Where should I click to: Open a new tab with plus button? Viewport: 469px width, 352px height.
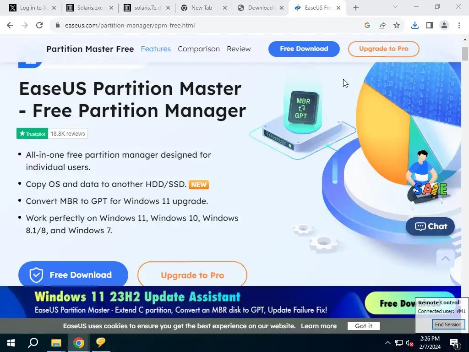click(x=355, y=8)
